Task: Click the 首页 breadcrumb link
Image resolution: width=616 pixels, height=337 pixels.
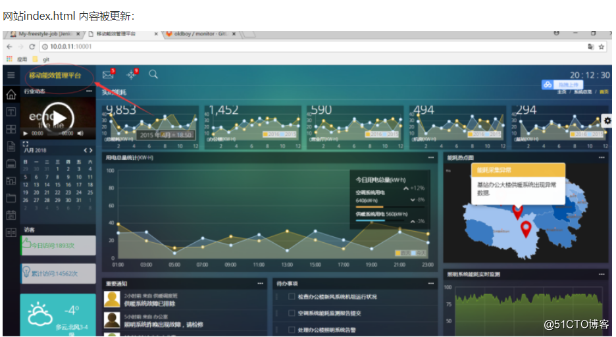Action: pyautogui.click(x=603, y=92)
